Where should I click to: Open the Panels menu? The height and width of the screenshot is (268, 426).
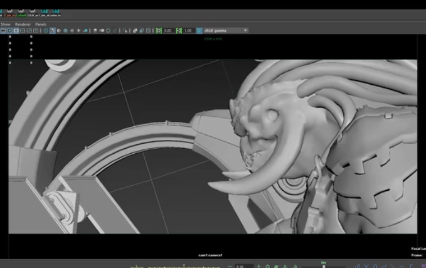[x=41, y=24]
